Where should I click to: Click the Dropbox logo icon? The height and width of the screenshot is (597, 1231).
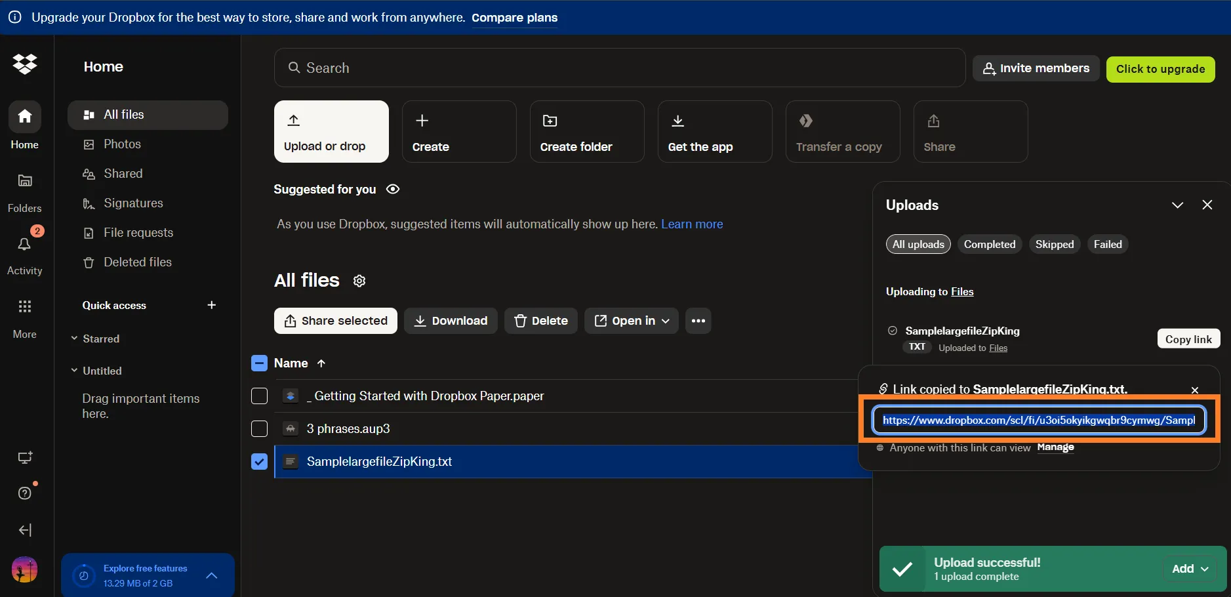25,64
